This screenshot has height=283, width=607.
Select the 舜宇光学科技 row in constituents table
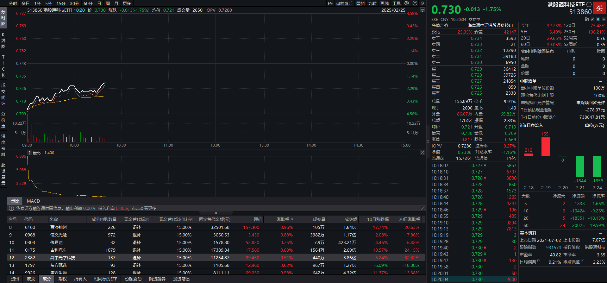pos(63,258)
